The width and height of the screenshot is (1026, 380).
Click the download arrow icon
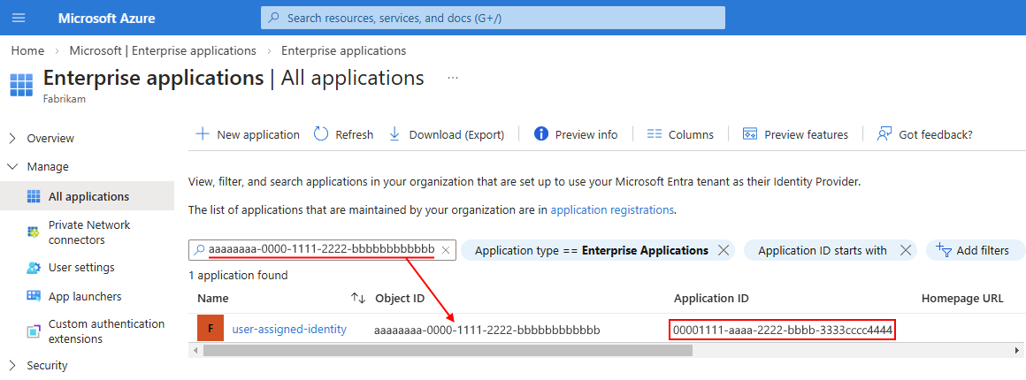[x=394, y=134]
